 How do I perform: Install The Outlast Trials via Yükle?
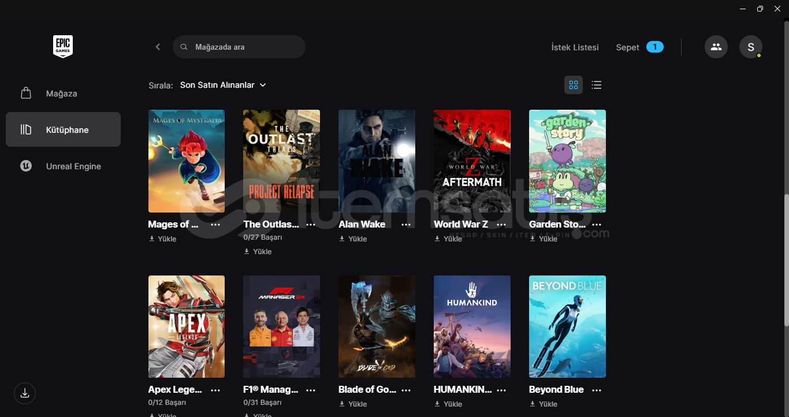coord(258,252)
